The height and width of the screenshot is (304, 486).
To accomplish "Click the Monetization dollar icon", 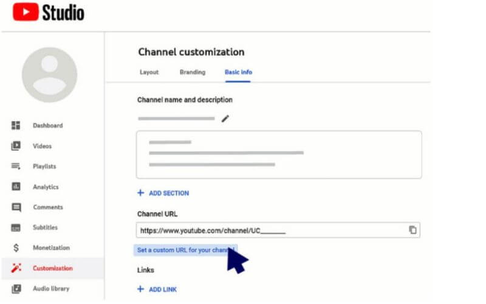I will tap(16, 248).
